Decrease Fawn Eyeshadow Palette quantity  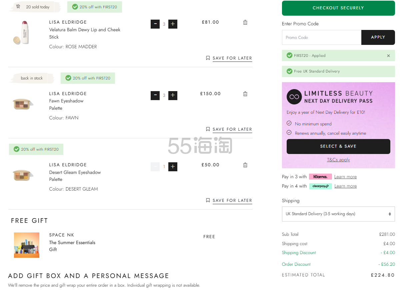pyautogui.click(x=155, y=95)
